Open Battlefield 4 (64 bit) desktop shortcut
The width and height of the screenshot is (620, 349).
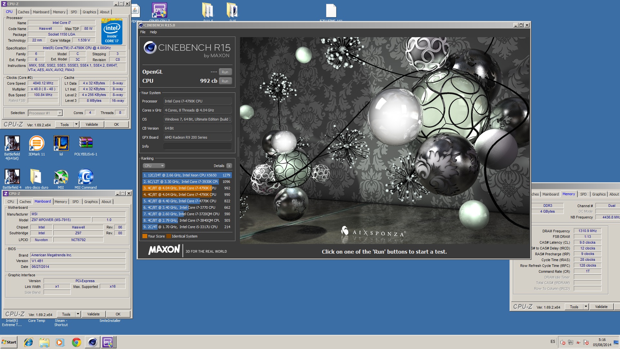coord(12,147)
